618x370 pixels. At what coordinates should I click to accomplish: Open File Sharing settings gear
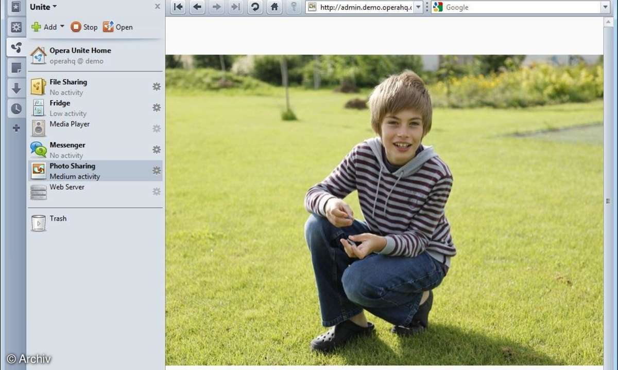pos(157,86)
